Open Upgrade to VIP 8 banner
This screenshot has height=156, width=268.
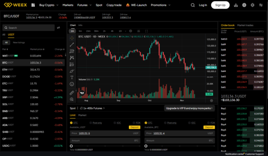click(x=189, y=108)
